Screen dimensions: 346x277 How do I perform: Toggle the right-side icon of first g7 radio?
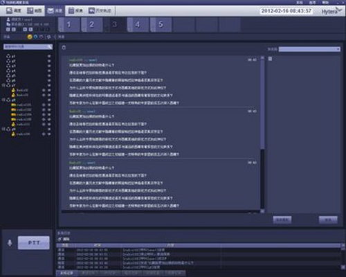tap(49, 90)
